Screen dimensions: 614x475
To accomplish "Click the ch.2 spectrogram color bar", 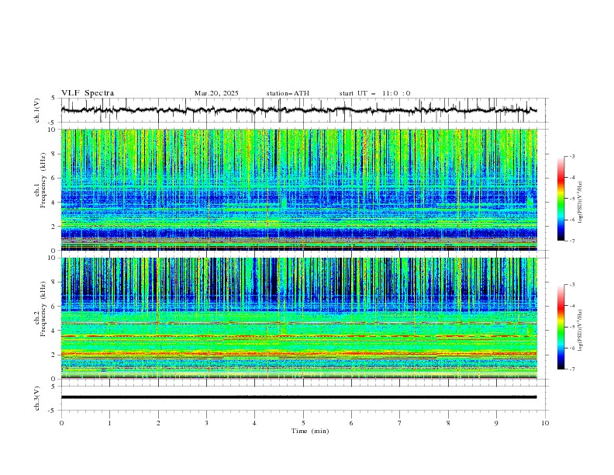I will tap(561, 327).
